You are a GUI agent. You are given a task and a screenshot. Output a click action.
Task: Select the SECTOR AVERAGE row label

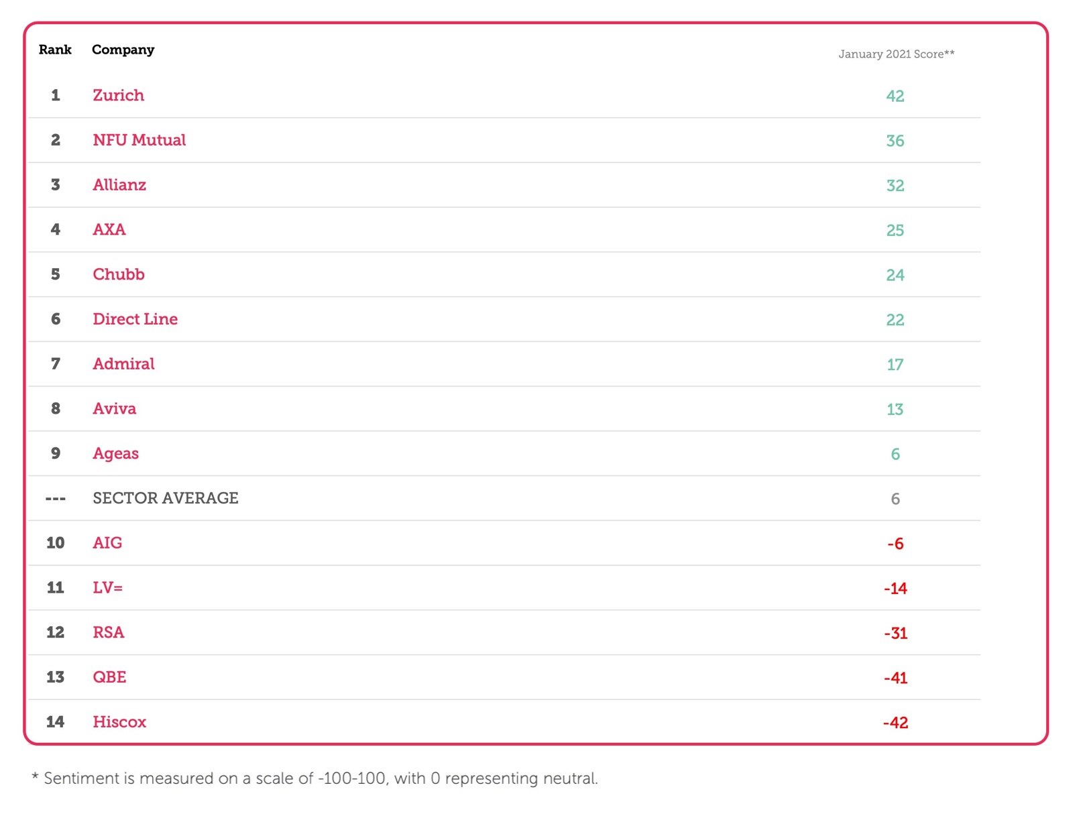(x=166, y=498)
